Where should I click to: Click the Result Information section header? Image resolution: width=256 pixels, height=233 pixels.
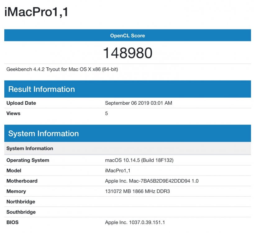[x=127, y=89]
